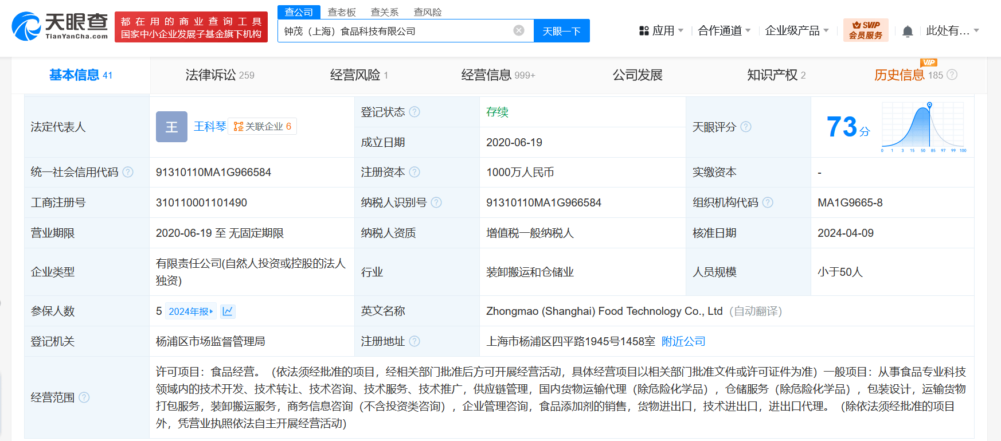This screenshot has width=1001, height=441.
Task: Click the help icon next to 登记状态
Action: point(415,112)
